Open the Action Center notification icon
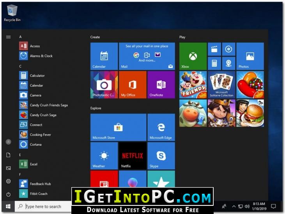The width and height of the screenshot is (285, 214). (x=273, y=206)
